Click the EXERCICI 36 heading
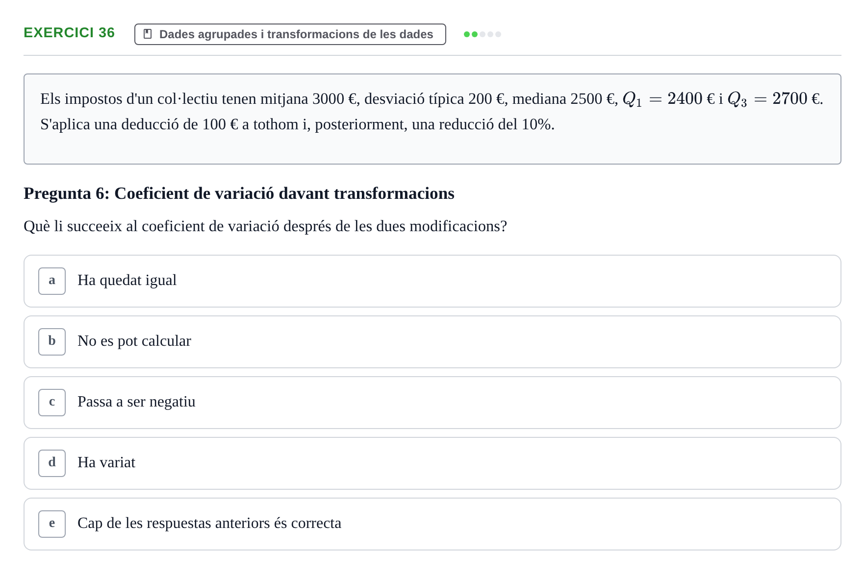 (69, 33)
